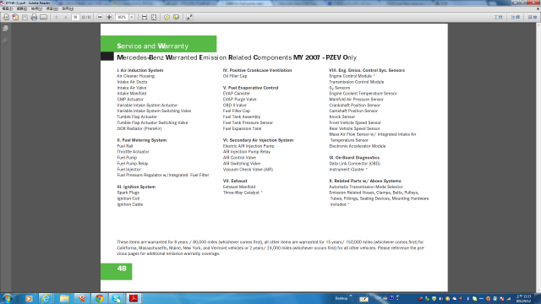This screenshot has width=541, height=304.
Task: Go to next page arrow
Action: 66,17
